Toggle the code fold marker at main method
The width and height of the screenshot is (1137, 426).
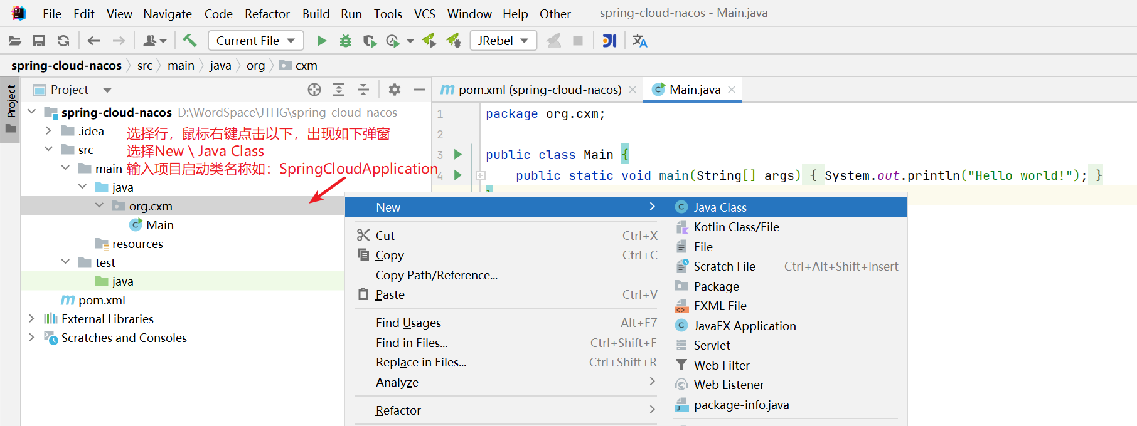(481, 175)
